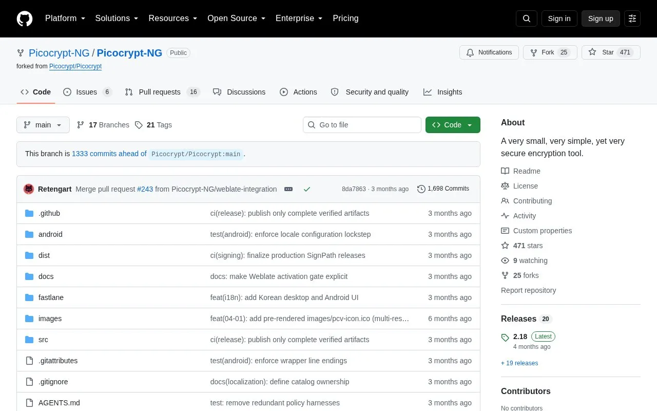The height and width of the screenshot is (411, 657).
Task: Click the Fork 25 button
Action: coord(550,52)
